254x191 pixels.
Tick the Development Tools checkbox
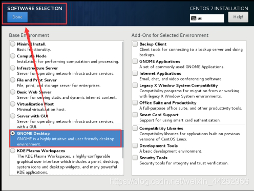tap(135, 145)
